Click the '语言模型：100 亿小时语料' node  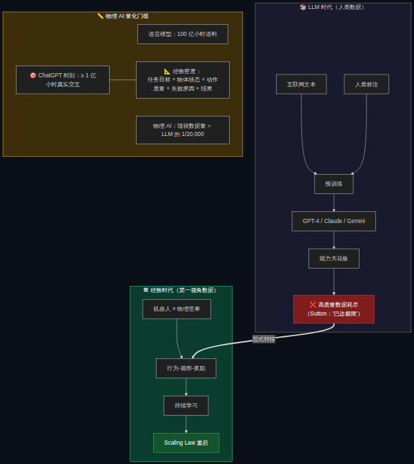(183, 34)
